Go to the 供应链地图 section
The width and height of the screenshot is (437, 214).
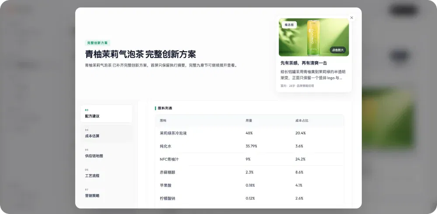pos(106,153)
